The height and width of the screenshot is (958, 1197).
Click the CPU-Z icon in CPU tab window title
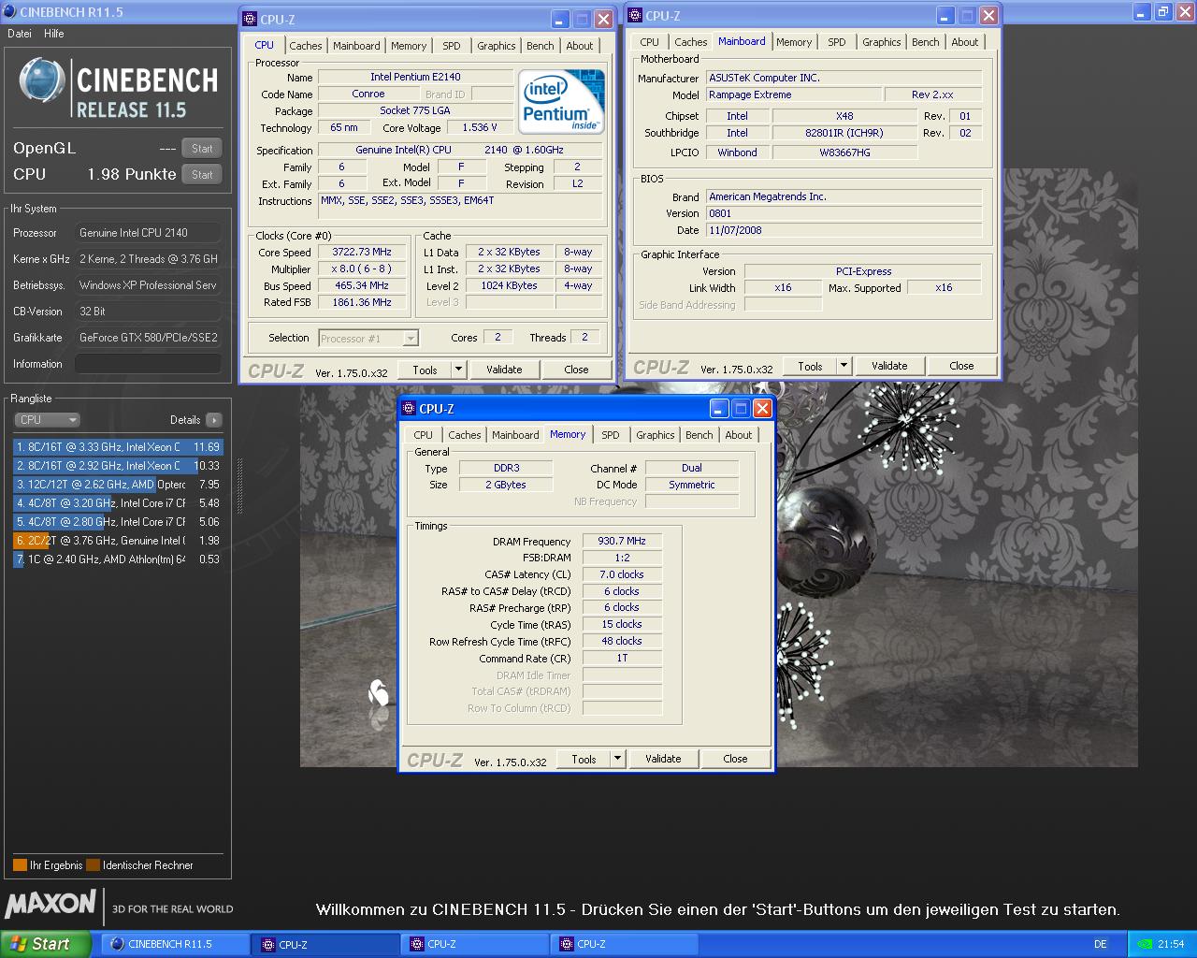click(x=249, y=19)
